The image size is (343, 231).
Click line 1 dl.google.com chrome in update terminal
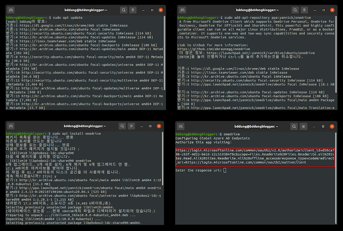[x=66, y=26]
